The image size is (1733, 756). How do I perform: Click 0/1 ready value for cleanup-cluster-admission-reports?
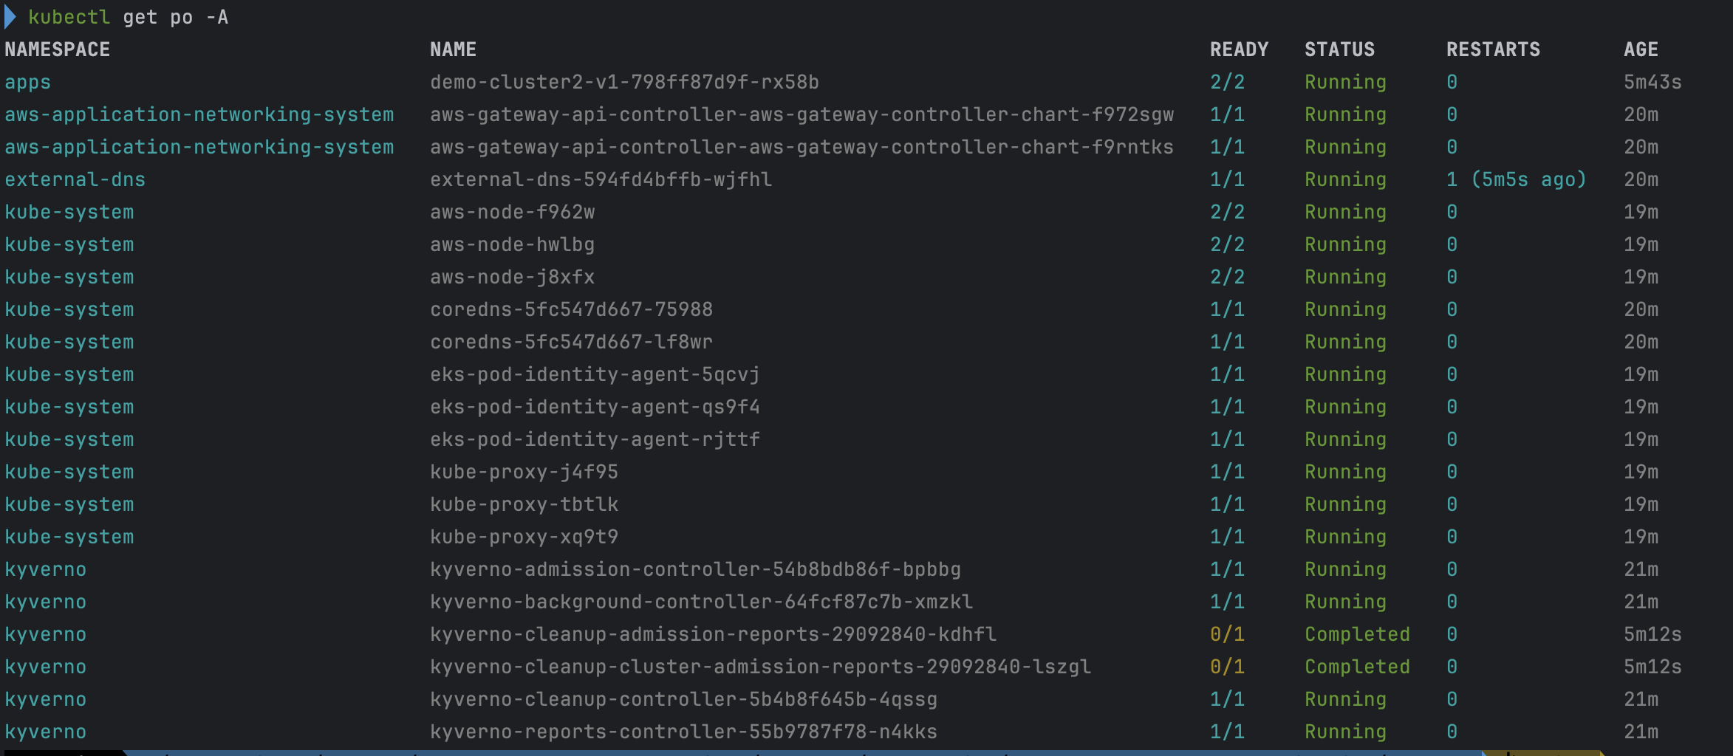pyautogui.click(x=1227, y=667)
